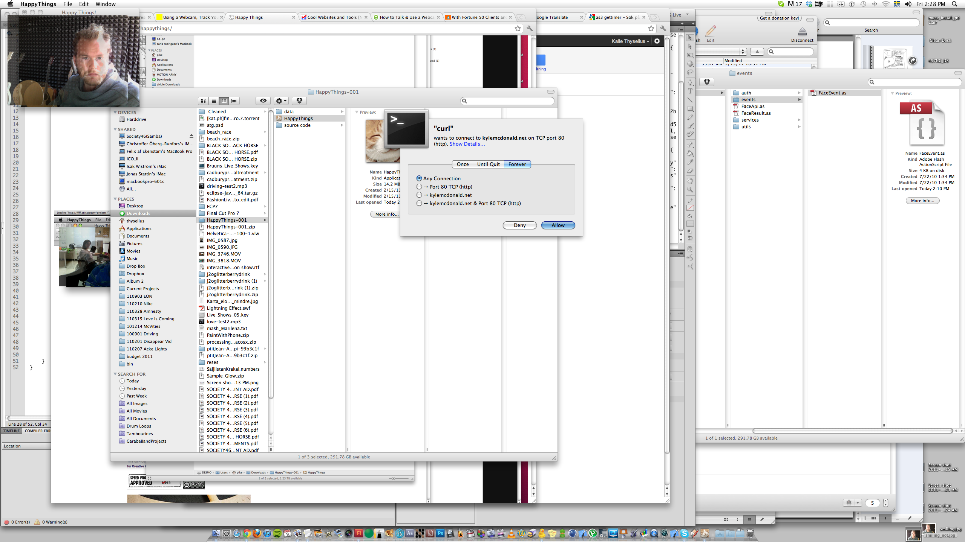Switch Finder to Cover Flow view
Viewport: 965px width, 542px height.
point(234,101)
